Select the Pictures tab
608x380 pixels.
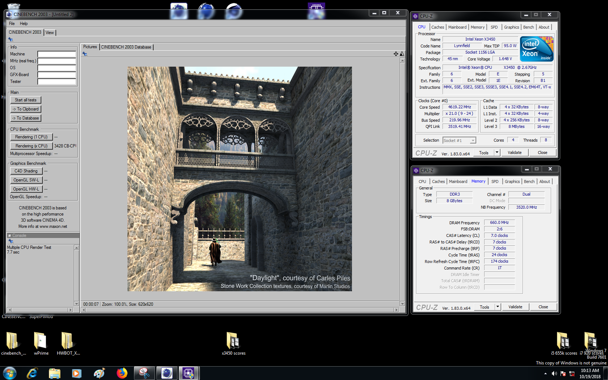pyautogui.click(x=90, y=47)
